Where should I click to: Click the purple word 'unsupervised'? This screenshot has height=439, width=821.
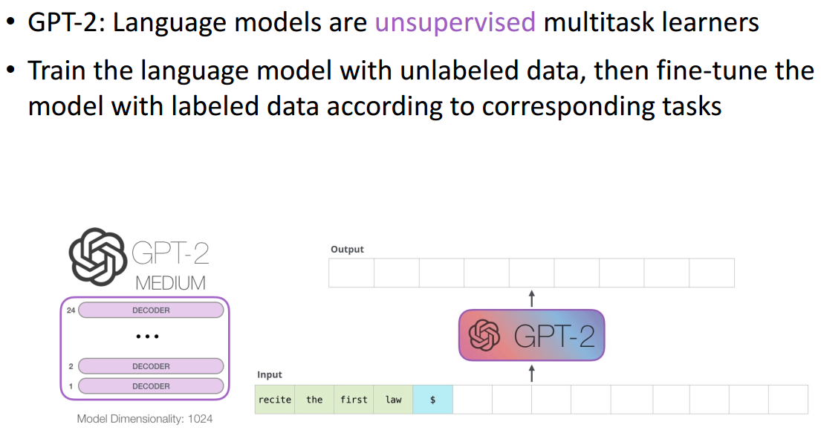pyautogui.click(x=455, y=23)
